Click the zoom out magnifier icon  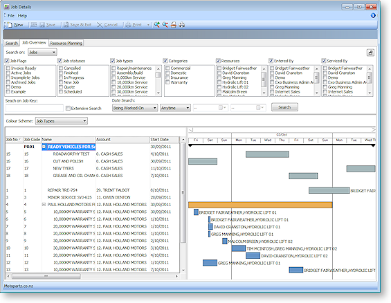[x=165, y=24]
